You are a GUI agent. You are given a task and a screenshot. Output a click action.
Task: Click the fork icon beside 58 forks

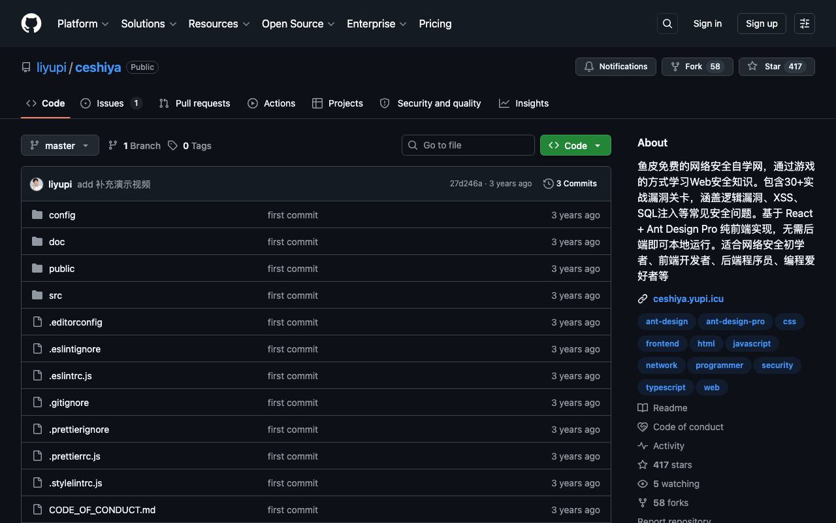click(x=643, y=503)
